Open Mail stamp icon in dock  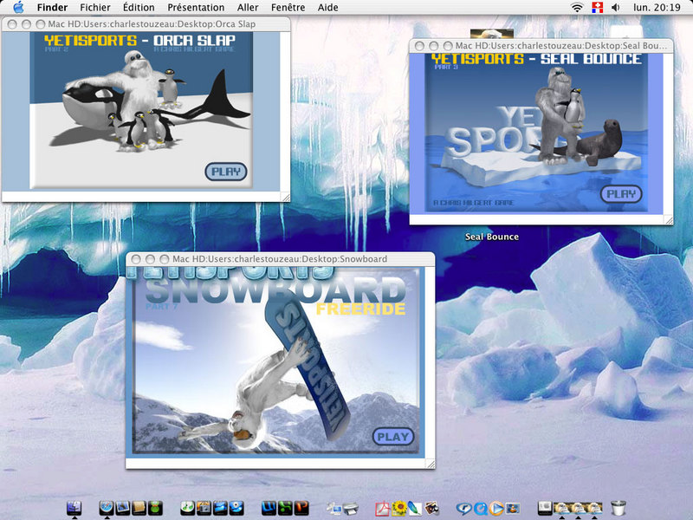[122, 508]
